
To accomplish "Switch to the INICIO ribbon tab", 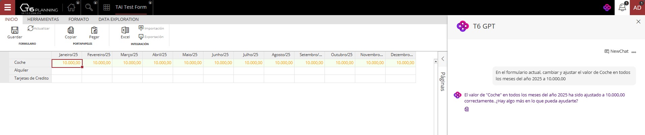I will pyautogui.click(x=11, y=19).
